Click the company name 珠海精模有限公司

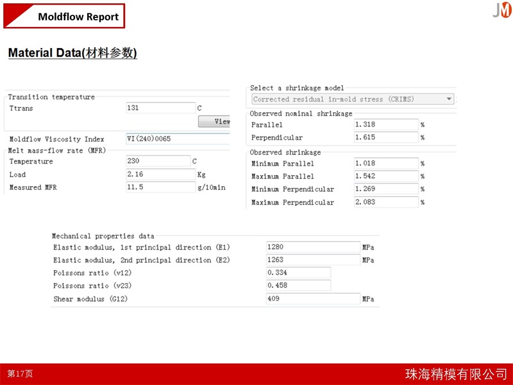[x=457, y=374]
